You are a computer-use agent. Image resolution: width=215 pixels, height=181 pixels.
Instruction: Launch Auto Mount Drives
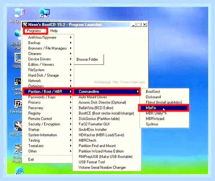tap(107, 97)
